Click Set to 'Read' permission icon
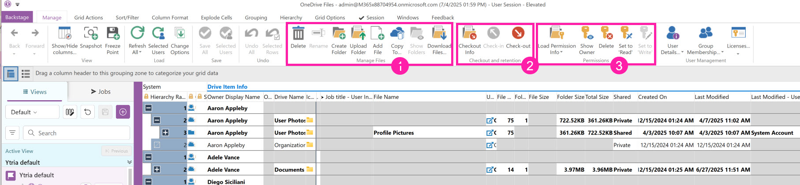This screenshot has width=800, height=185. pos(625,34)
